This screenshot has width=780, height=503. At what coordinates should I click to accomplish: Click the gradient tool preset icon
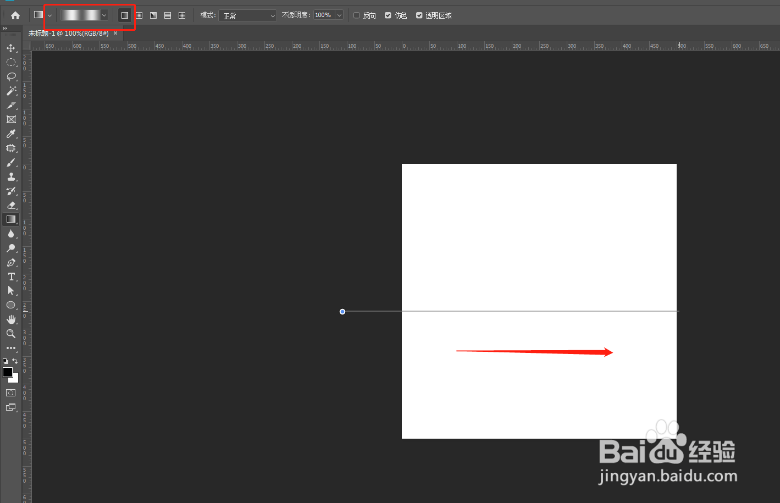(x=38, y=15)
